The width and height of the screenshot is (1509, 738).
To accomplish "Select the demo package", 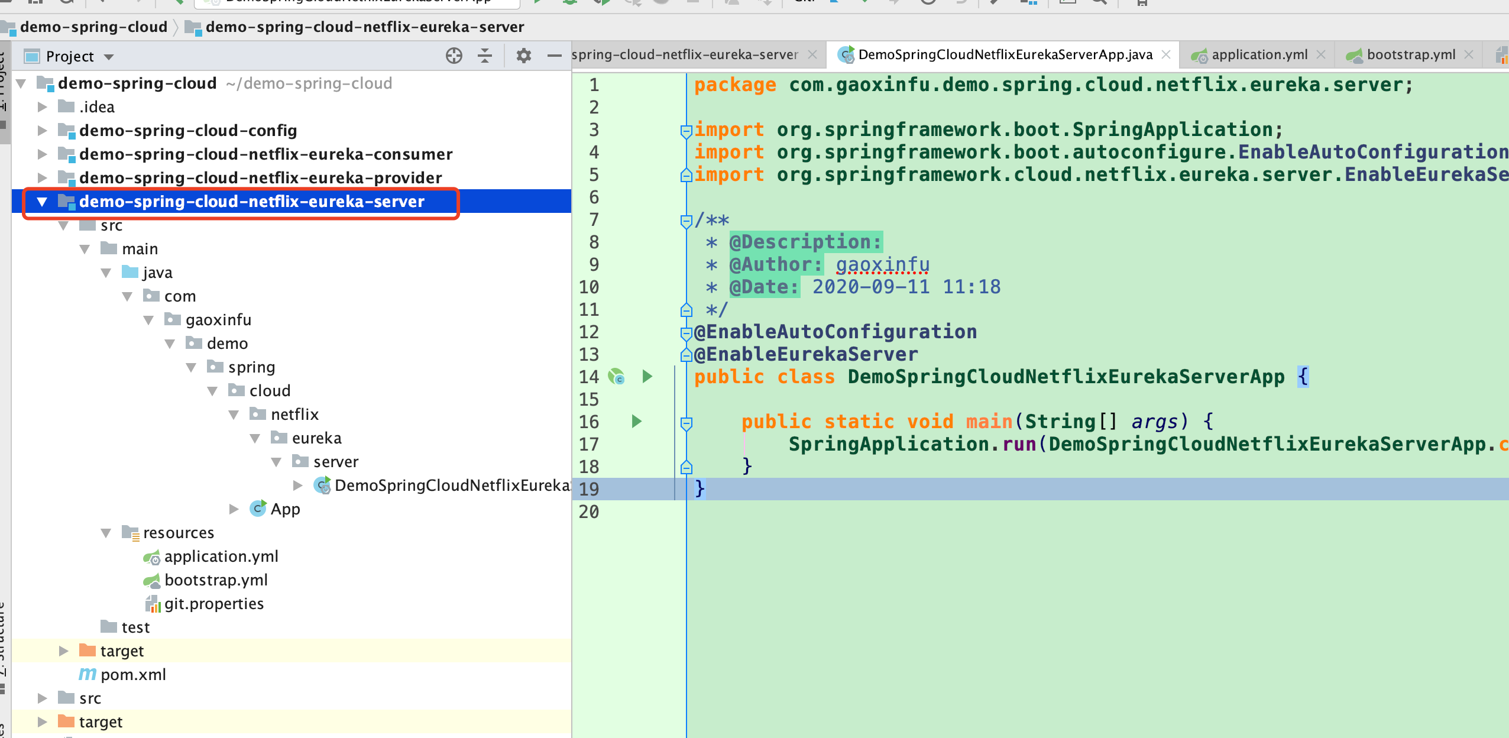I will coord(227,344).
